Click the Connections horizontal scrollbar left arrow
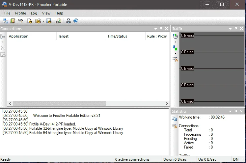This screenshot has height=163, width=246. coord(10,103)
